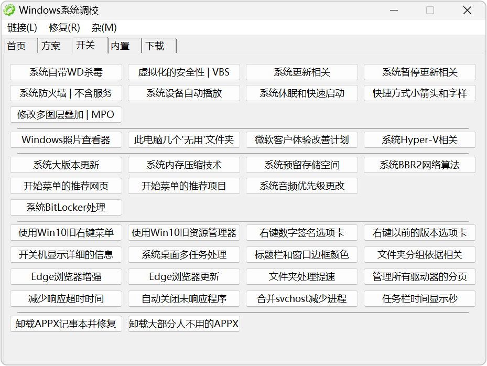Click Edge浏览器更新 button
The width and height of the screenshot is (487, 366).
(x=184, y=277)
